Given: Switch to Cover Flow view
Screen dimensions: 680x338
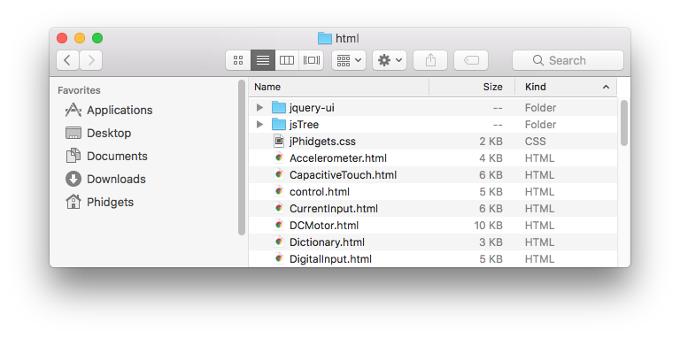Looking at the screenshot, I should (x=312, y=60).
